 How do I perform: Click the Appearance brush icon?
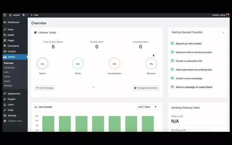pos(5,94)
